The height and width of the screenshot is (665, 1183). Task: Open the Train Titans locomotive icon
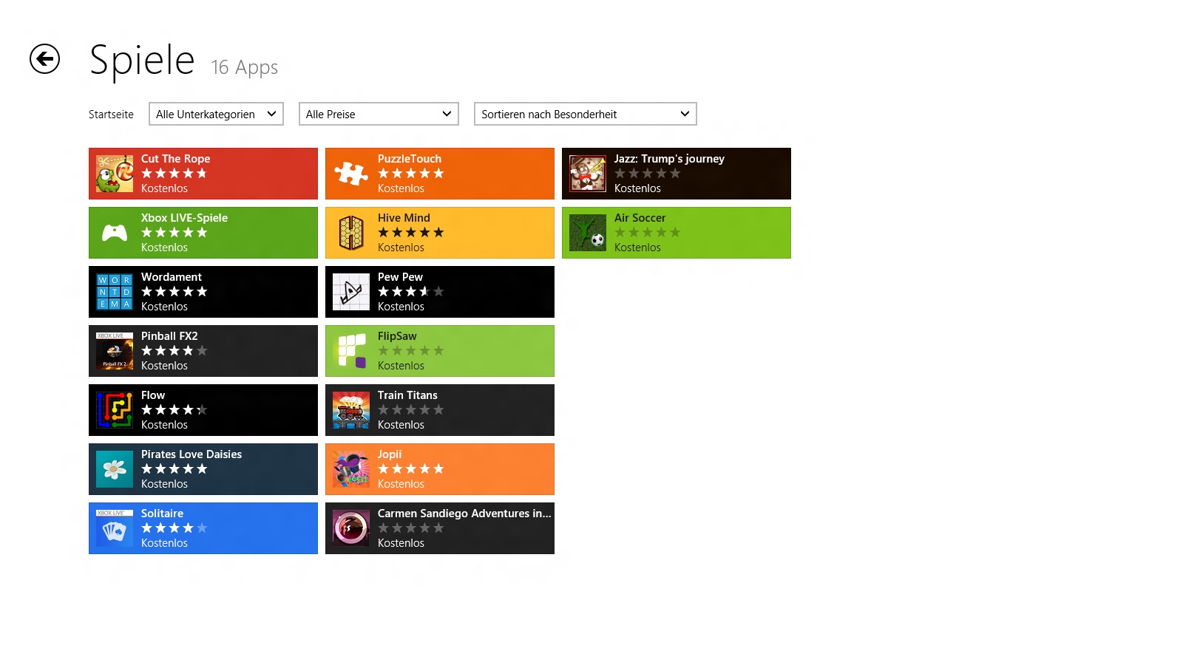(x=351, y=410)
